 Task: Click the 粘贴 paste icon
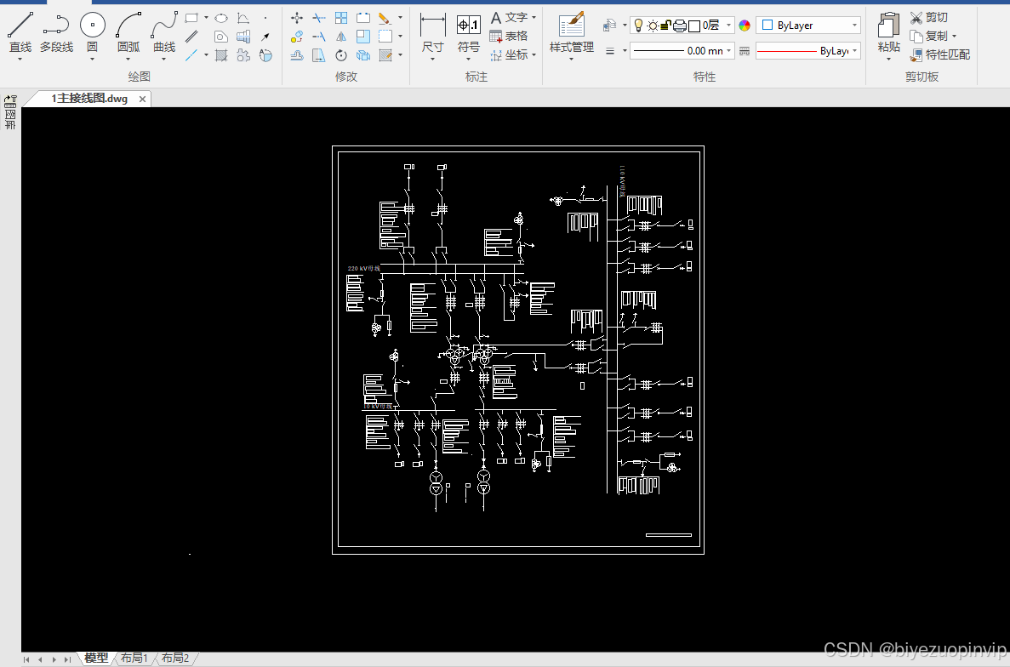tap(889, 26)
